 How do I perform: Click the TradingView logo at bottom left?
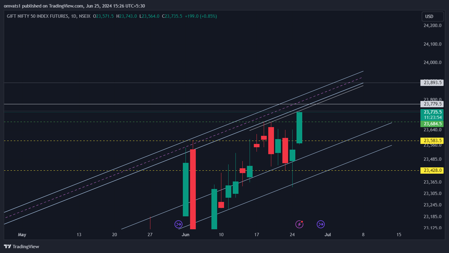[x=21, y=246]
